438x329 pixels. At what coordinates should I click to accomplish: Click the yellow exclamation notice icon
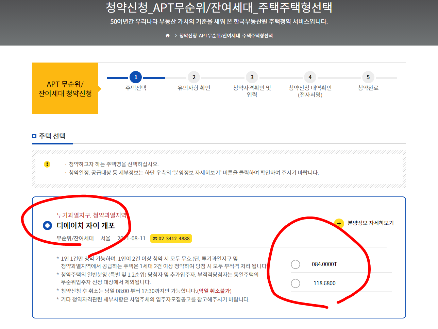[x=47, y=164]
